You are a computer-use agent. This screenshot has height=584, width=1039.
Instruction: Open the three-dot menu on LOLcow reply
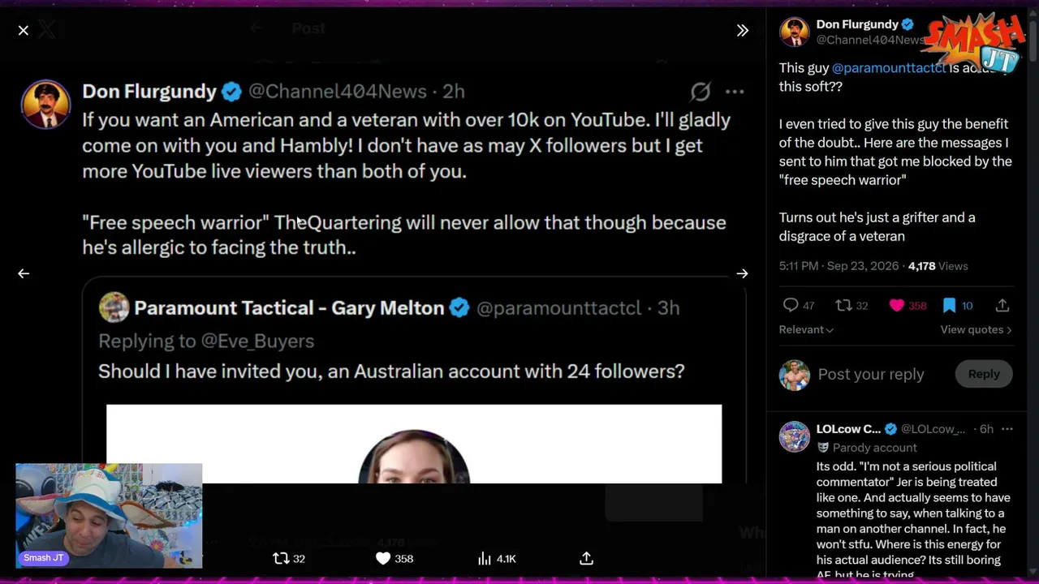1007,429
